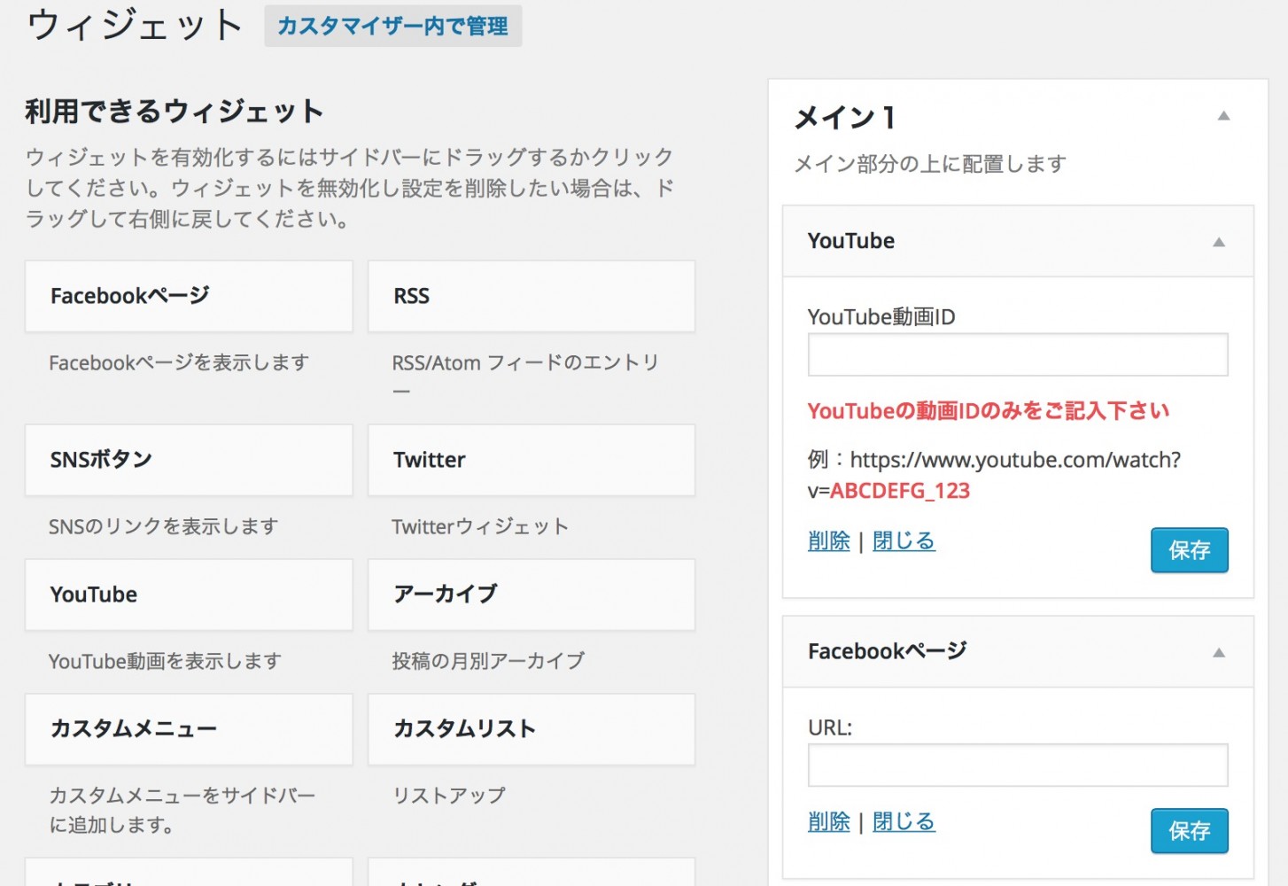Select the SNSボタン available widget

[x=189, y=460]
